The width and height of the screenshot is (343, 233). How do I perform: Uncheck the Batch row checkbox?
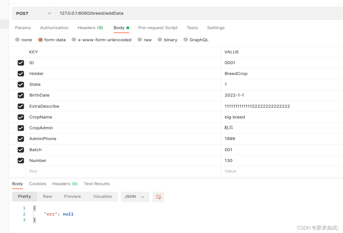pos(21,150)
